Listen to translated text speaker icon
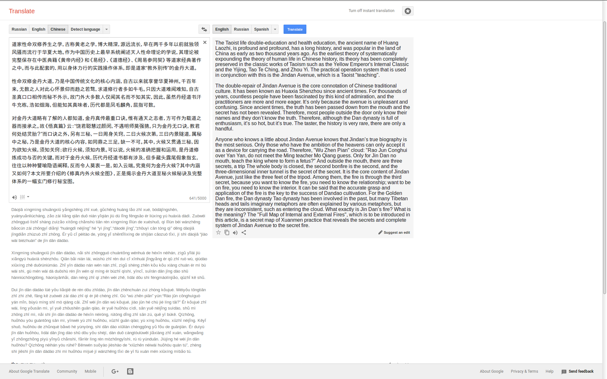The width and height of the screenshot is (607, 379). coord(235,233)
